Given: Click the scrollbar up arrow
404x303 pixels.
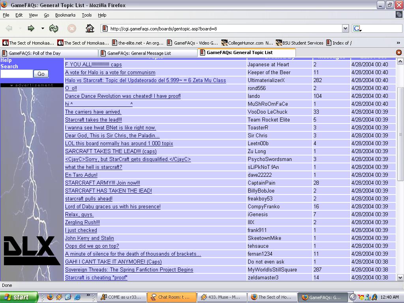Looking at the screenshot, I should pyautogui.click(x=400, y=61).
